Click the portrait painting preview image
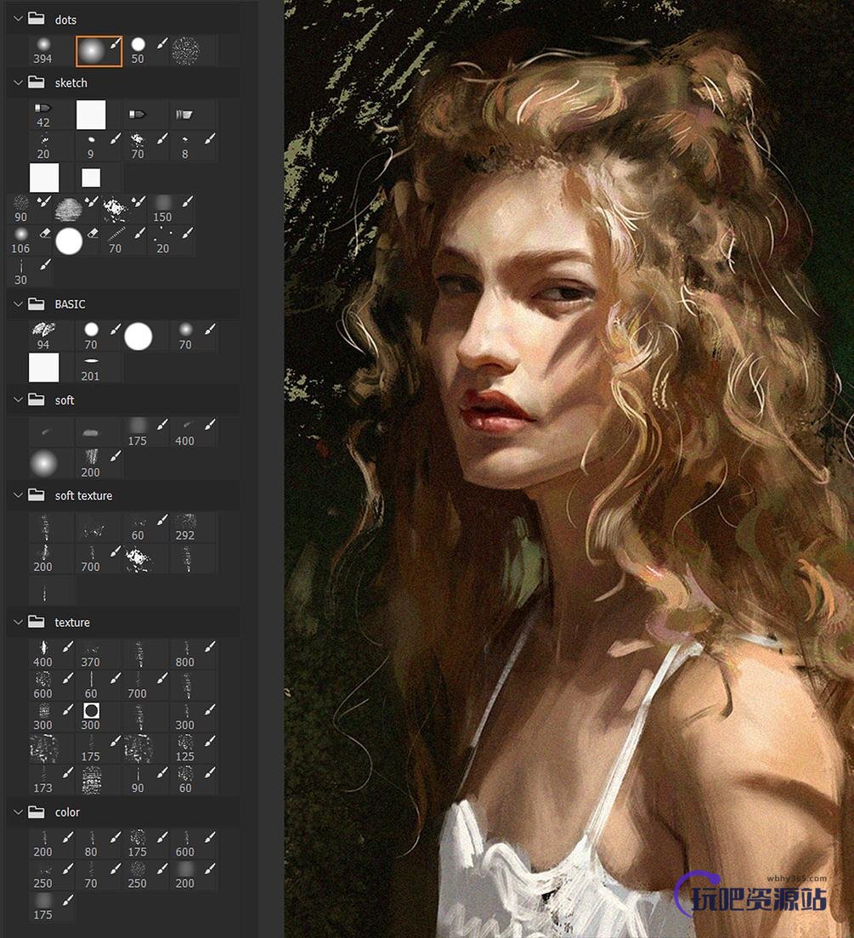 (568, 469)
